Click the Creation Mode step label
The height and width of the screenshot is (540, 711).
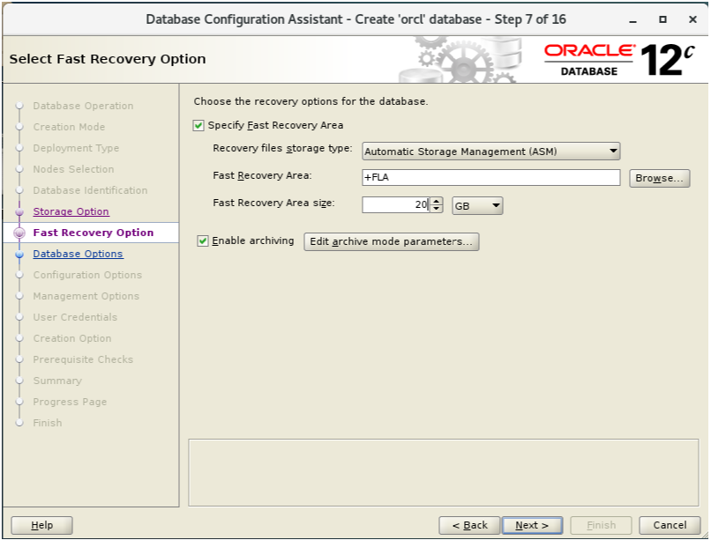click(69, 127)
